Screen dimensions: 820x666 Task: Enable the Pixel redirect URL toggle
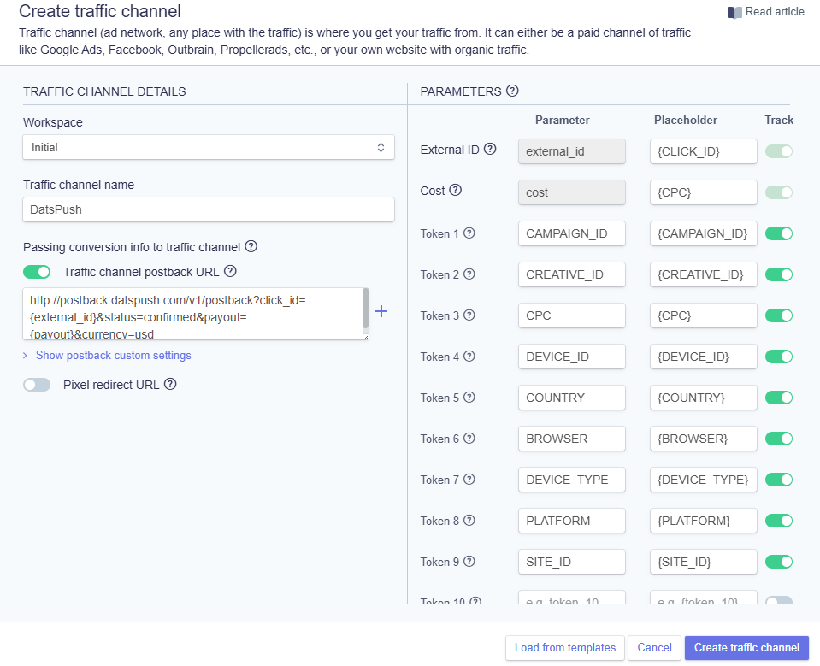tap(37, 385)
